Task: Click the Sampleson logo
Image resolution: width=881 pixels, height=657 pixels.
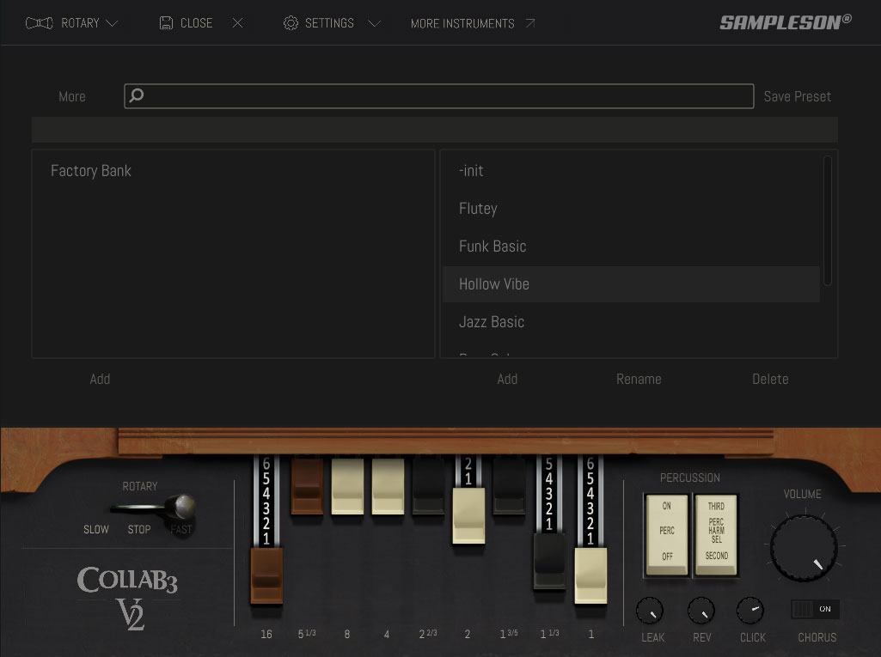Action: click(x=786, y=22)
